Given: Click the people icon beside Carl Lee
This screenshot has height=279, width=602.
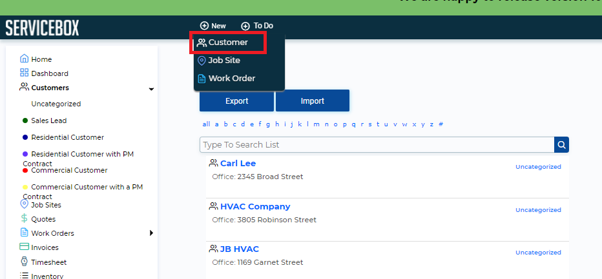Looking at the screenshot, I should click(213, 163).
